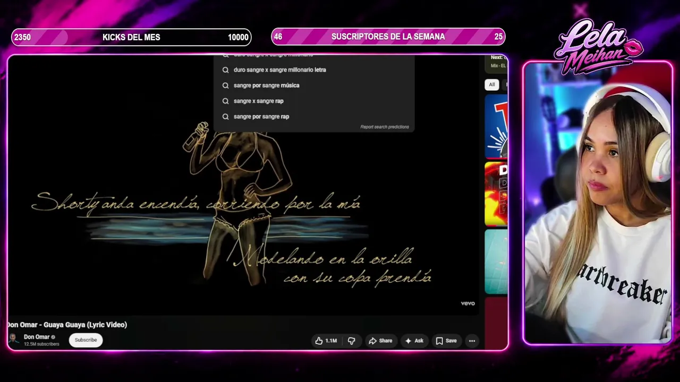
Task: Click the verified badge beside Don Omar
Action: click(x=53, y=337)
